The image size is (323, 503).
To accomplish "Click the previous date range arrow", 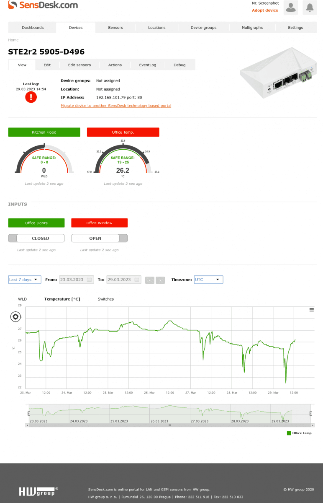I will click(150, 280).
